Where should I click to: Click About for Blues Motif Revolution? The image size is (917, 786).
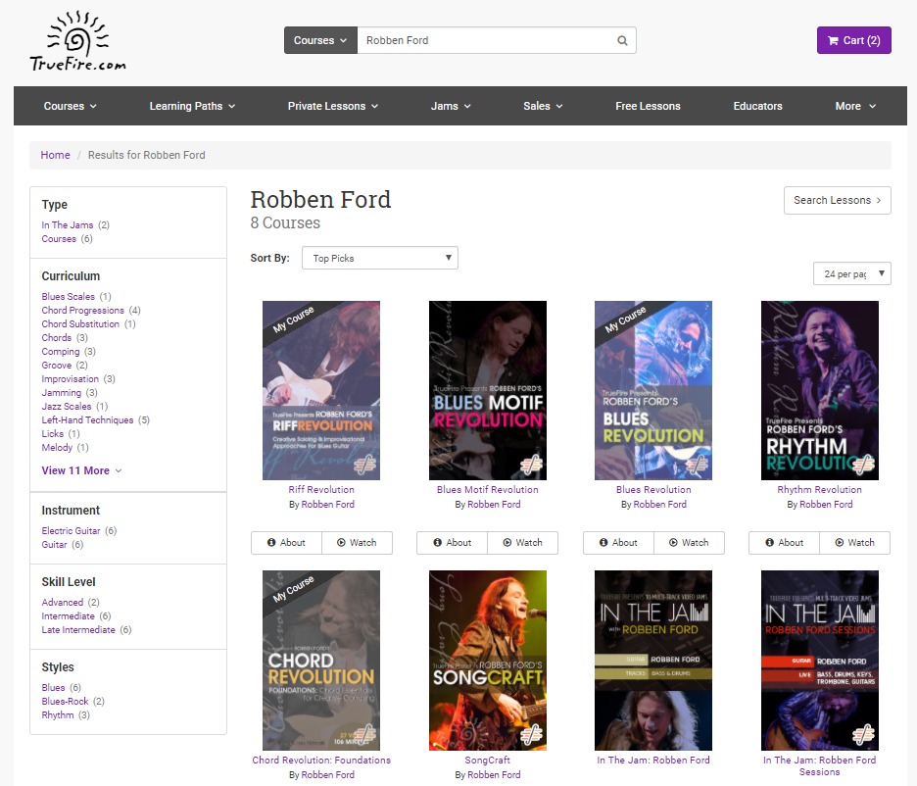pos(452,543)
